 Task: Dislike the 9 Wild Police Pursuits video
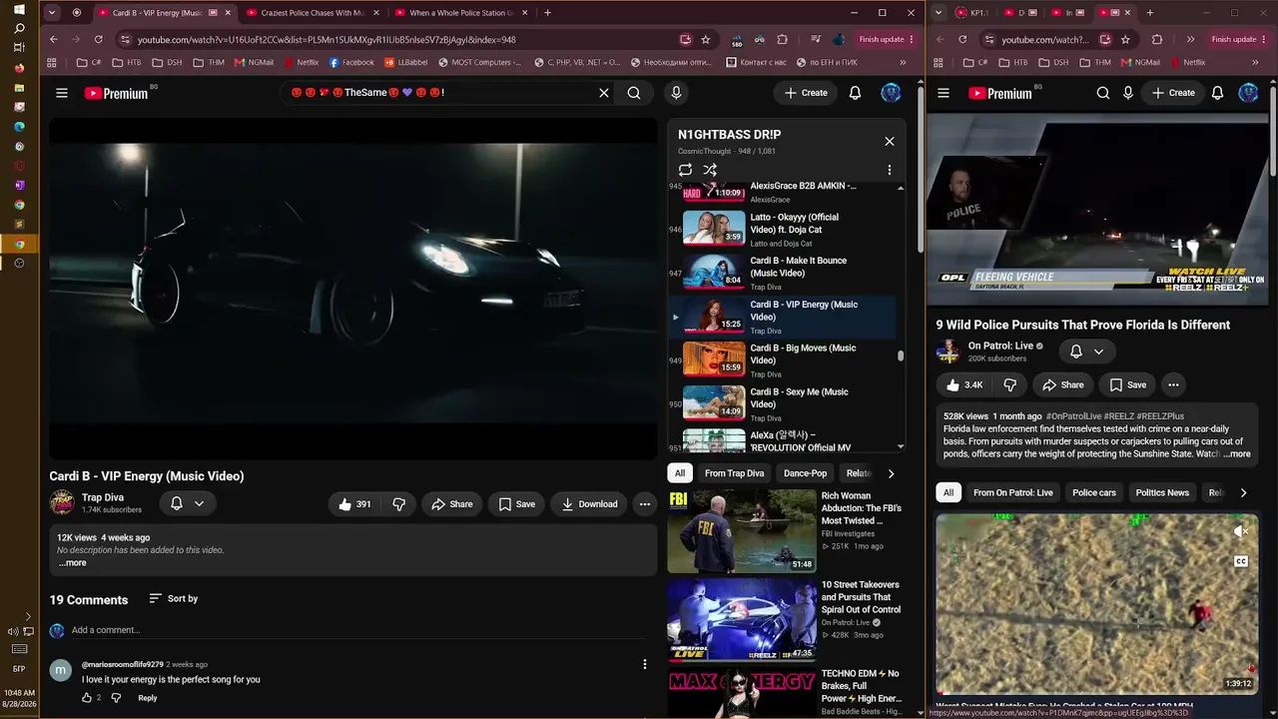pyautogui.click(x=1009, y=384)
